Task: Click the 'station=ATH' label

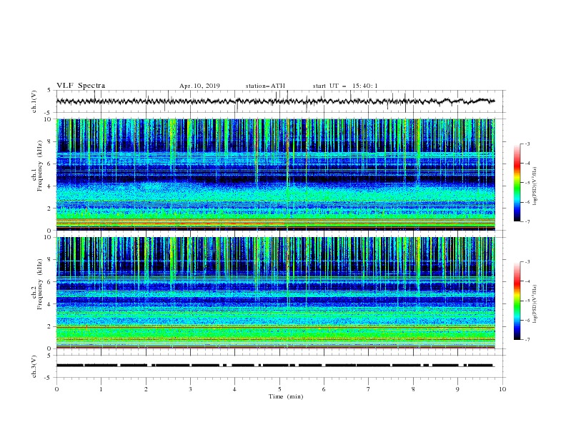Action: (265, 86)
